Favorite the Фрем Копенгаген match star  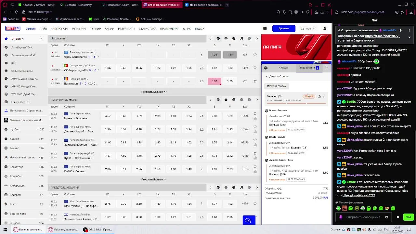(x=255, y=55)
